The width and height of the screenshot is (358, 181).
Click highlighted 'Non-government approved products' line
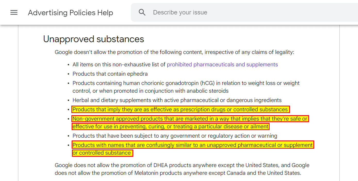190,119
